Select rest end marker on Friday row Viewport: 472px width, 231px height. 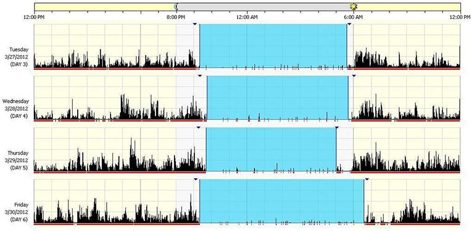366,179
